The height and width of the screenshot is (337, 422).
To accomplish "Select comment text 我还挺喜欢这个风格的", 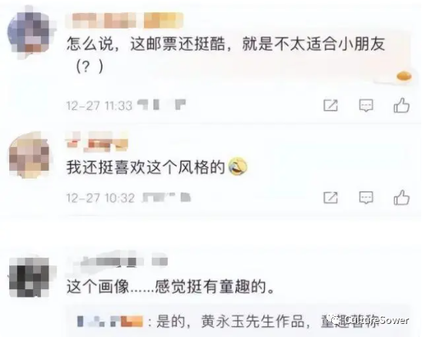I will (x=146, y=167).
